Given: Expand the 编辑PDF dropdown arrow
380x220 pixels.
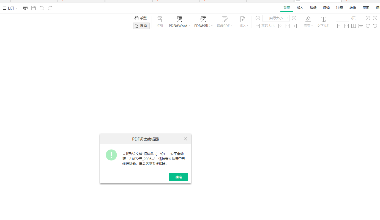Looking at the screenshot, I should 232,26.
